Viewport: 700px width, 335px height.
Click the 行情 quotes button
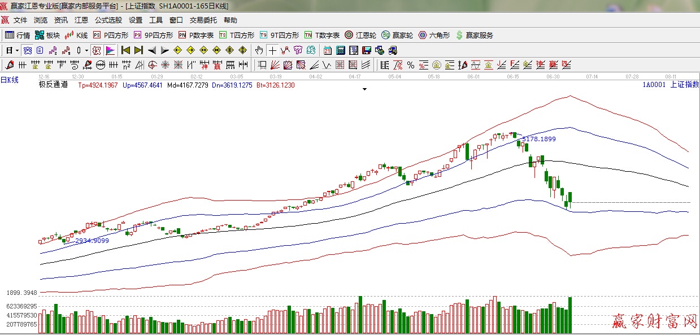pyautogui.click(x=18, y=35)
